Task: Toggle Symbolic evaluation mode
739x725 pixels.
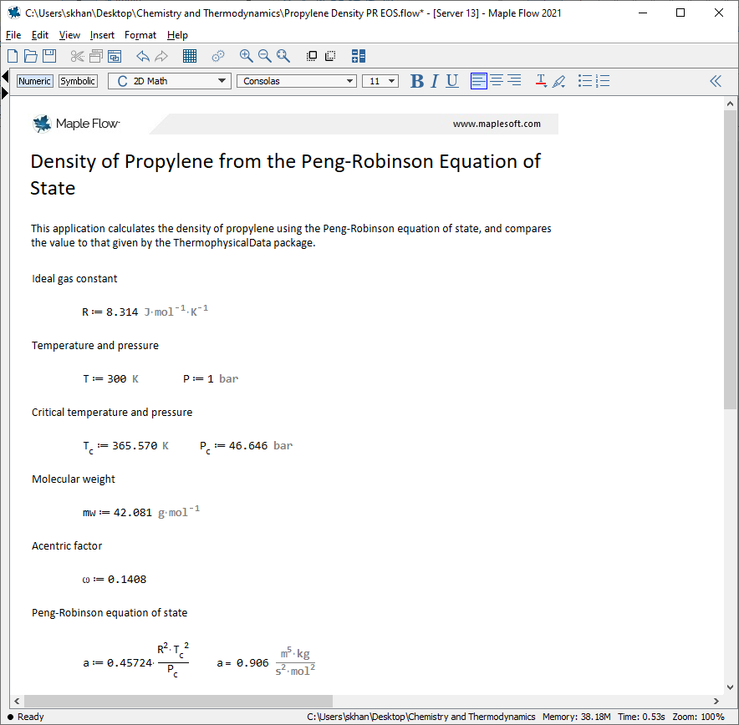Action: click(78, 81)
